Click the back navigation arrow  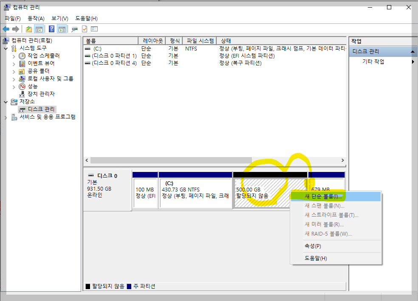[x=6, y=28]
